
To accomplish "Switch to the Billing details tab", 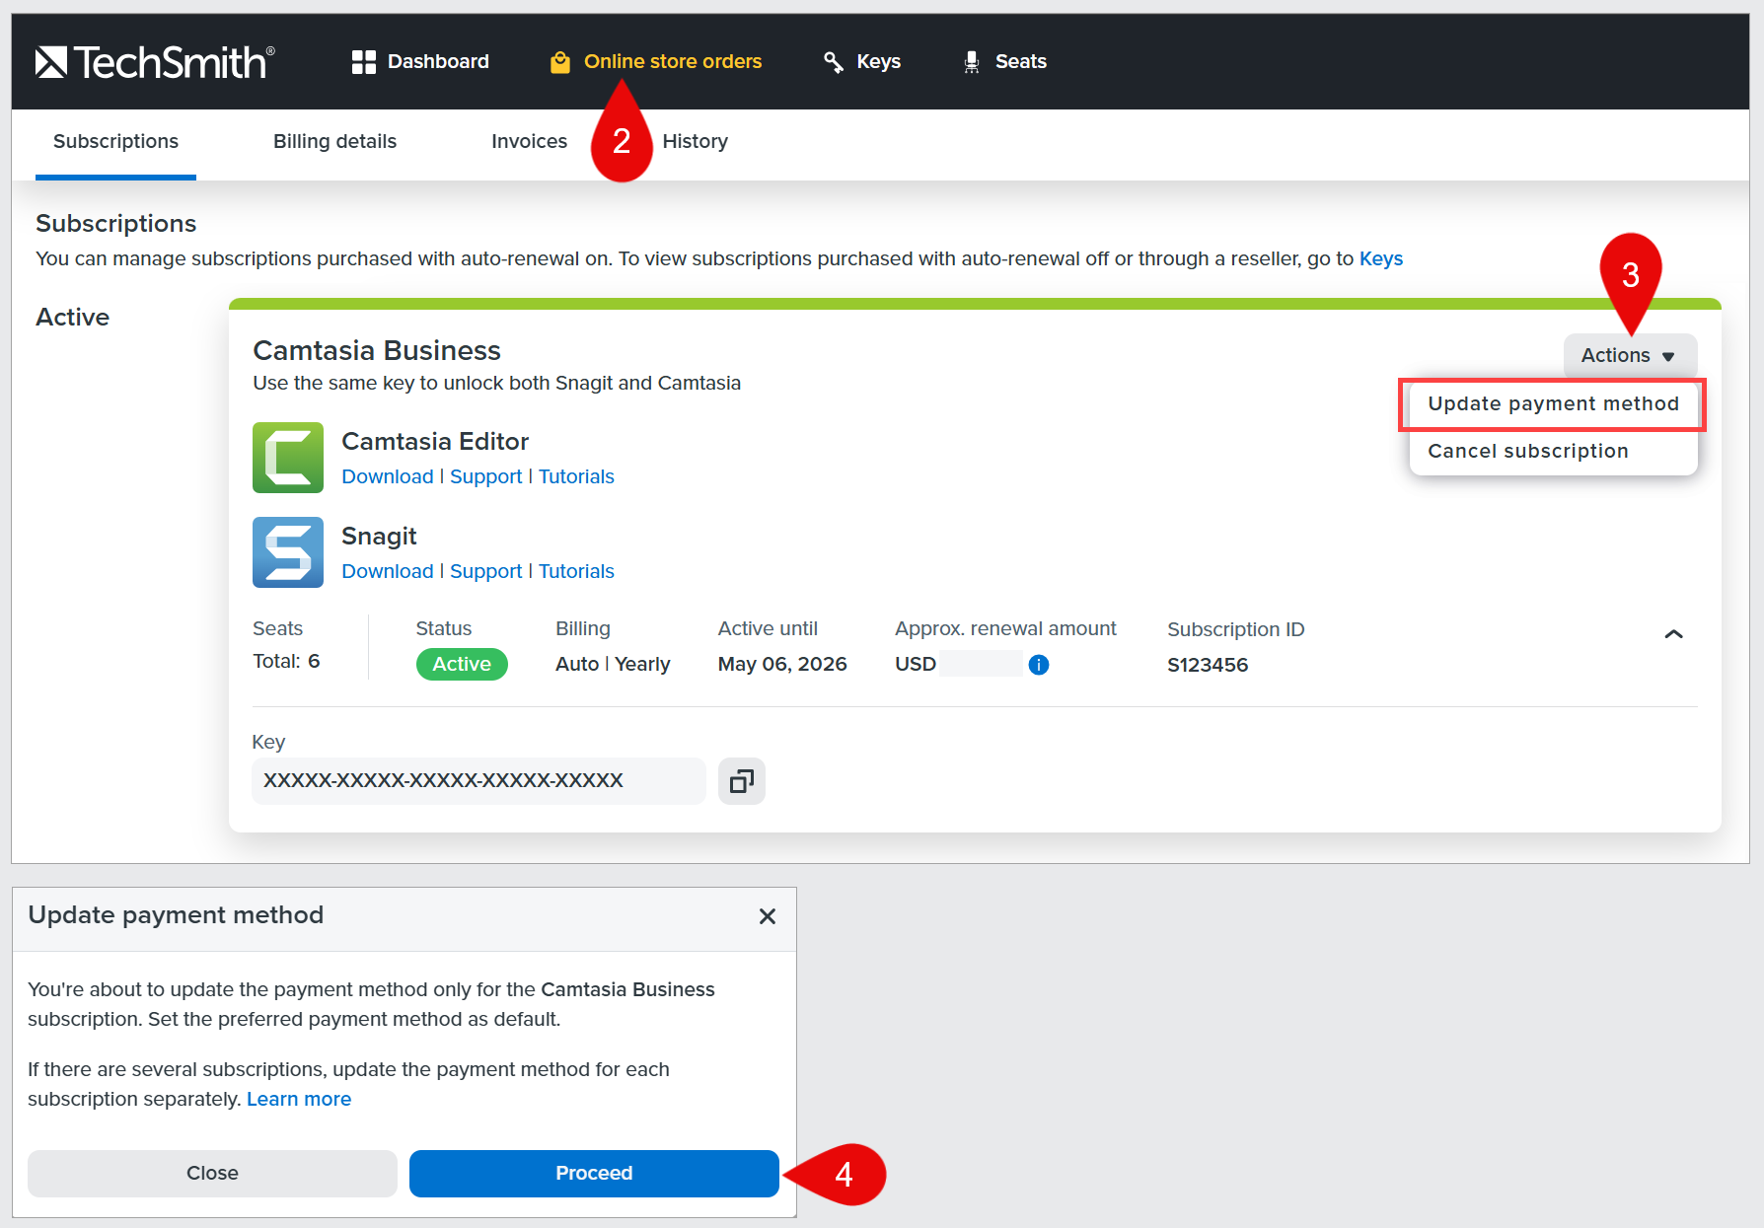I will tap(334, 142).
